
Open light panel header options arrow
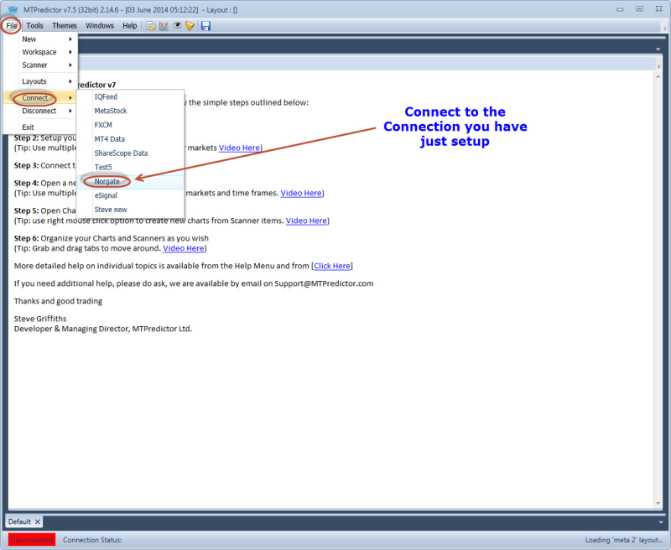coord(658,66)
